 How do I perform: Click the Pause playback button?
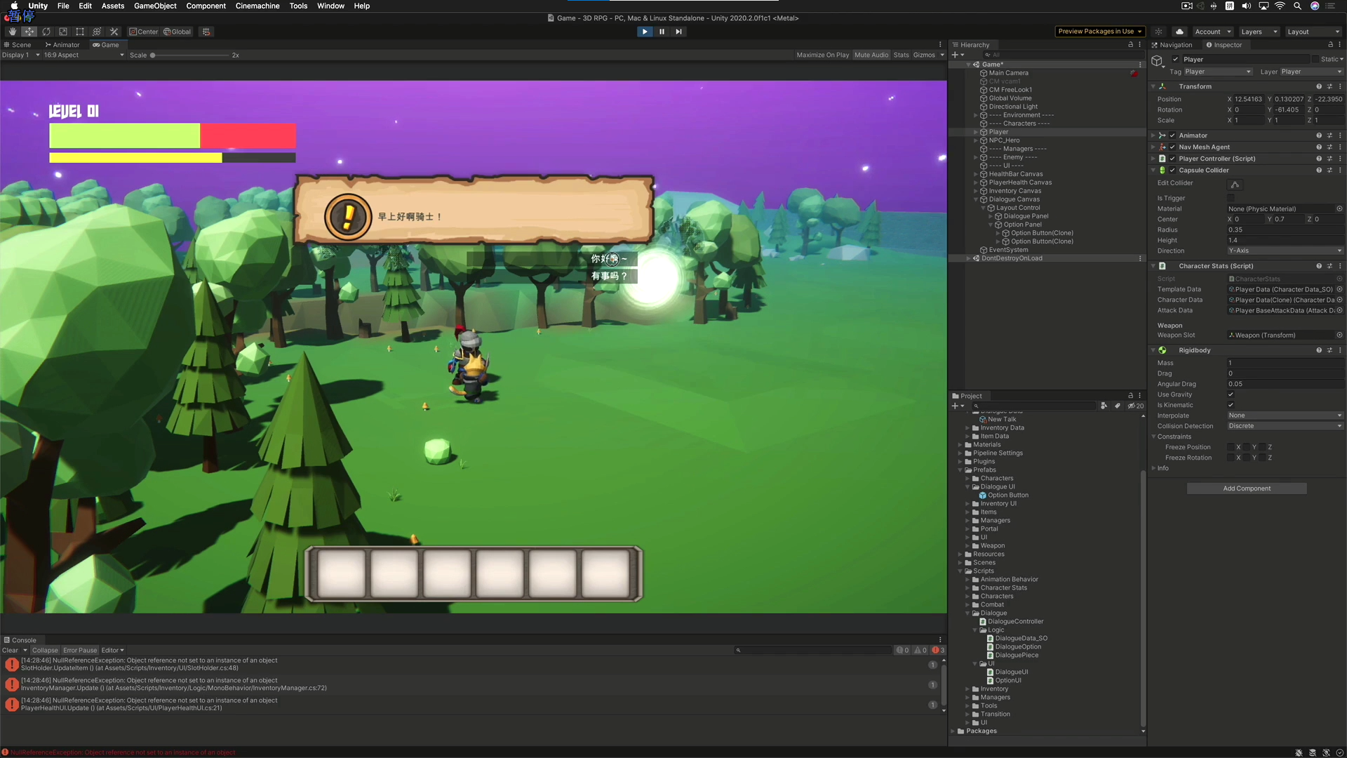[x=662, y=32]
